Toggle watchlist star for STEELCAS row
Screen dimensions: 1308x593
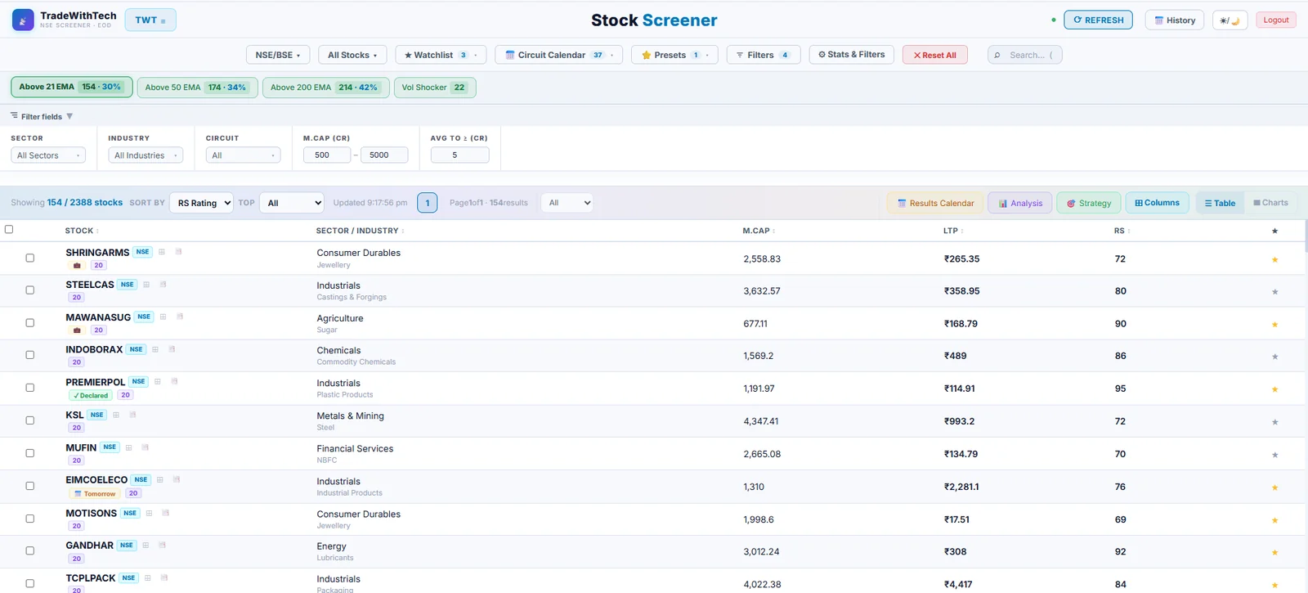pyautogui.click(x=1274, y=292)
